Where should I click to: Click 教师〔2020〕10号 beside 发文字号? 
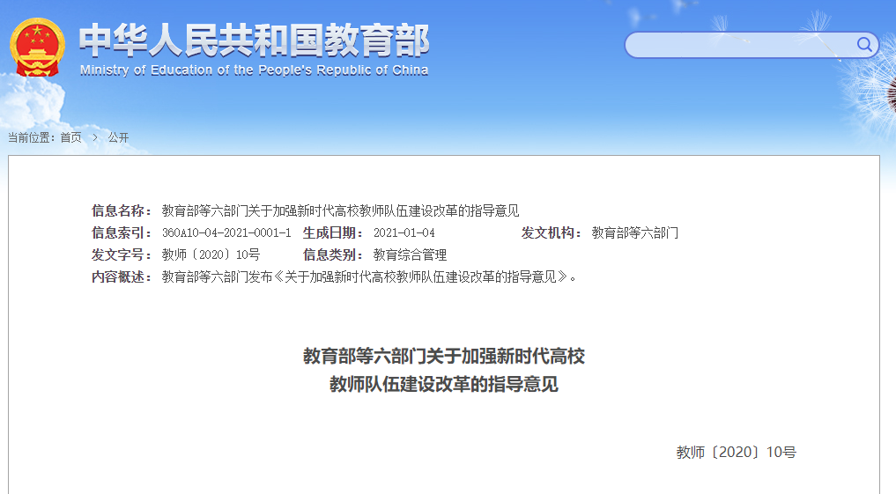click(211, 255)
